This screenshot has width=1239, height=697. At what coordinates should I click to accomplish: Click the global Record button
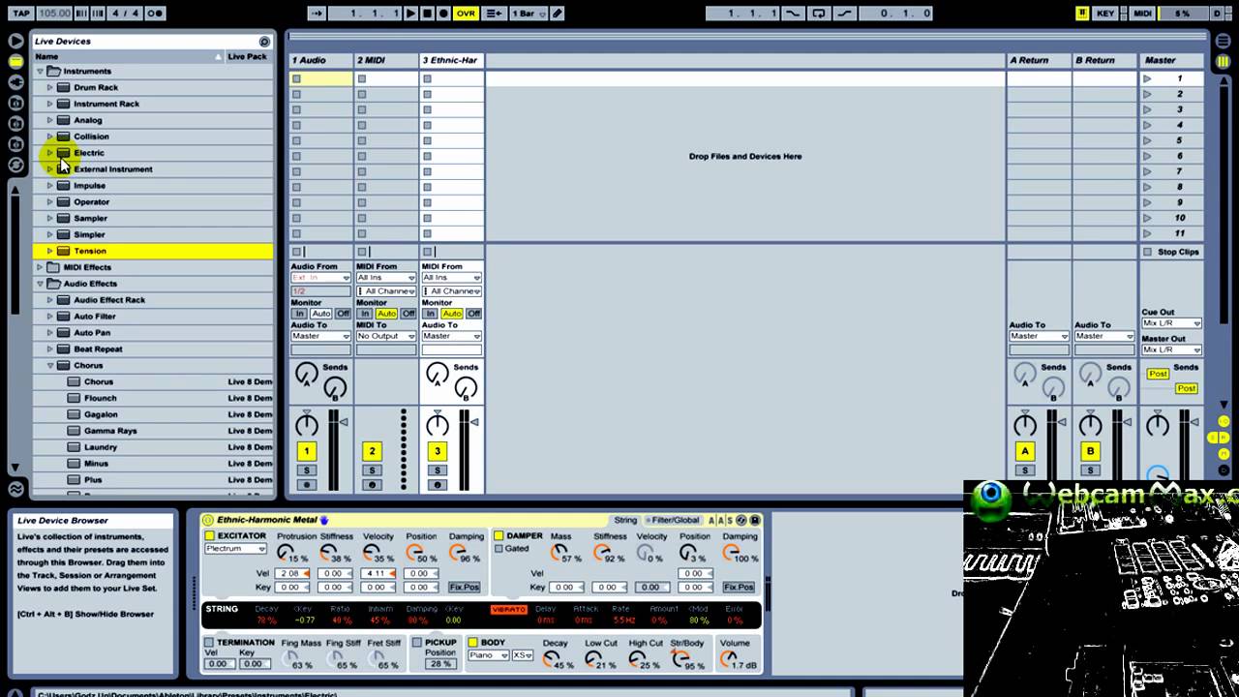coord(443,14)
